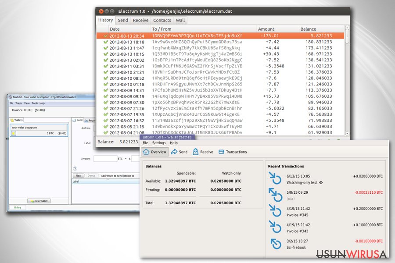Open the Help menu in Bitcoin Core

pos(174,143)
